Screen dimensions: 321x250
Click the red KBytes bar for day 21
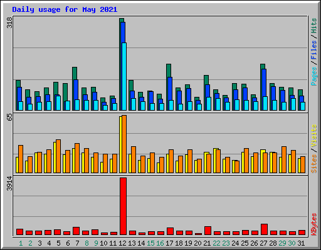pos(208,231)
